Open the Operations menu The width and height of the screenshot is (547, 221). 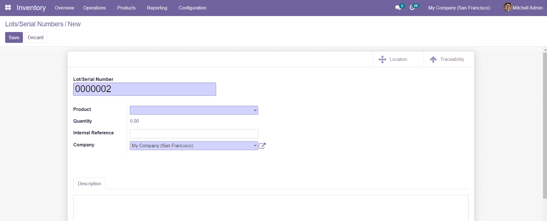coord(94,8)
